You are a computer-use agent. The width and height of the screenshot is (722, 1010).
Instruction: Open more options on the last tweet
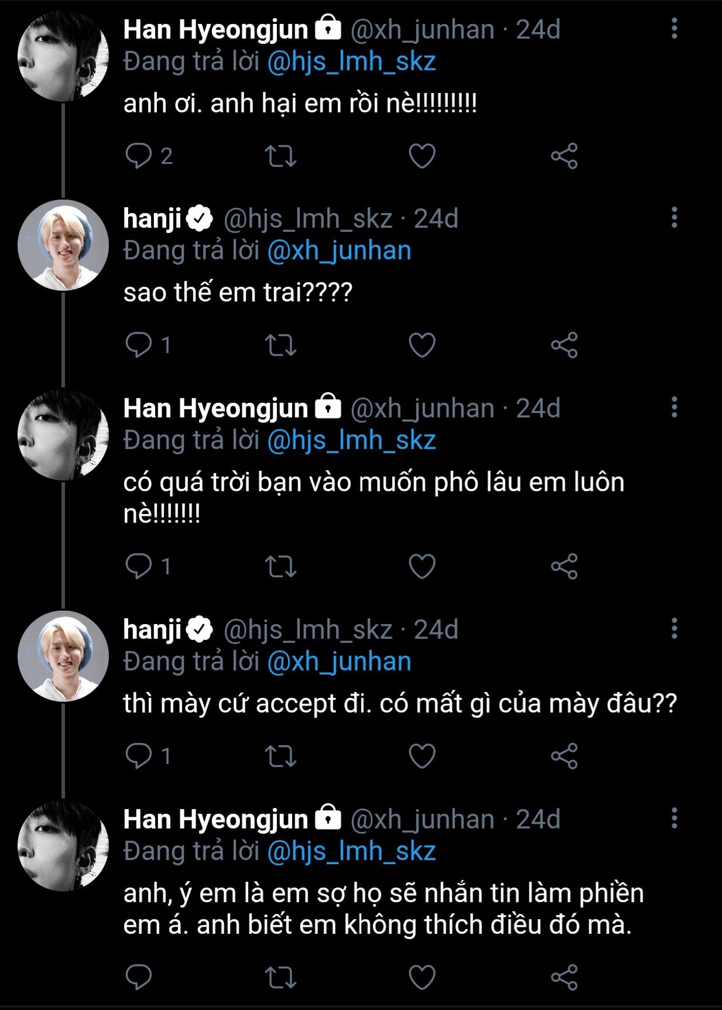674,818
